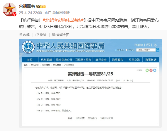Click the publish time 2025-04-24 09:27

[105, 80]
